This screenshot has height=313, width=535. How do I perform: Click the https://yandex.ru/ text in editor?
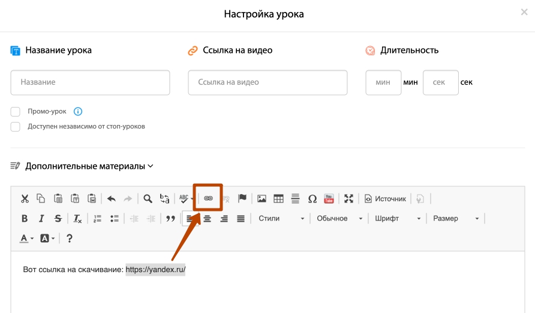[155, 269]
